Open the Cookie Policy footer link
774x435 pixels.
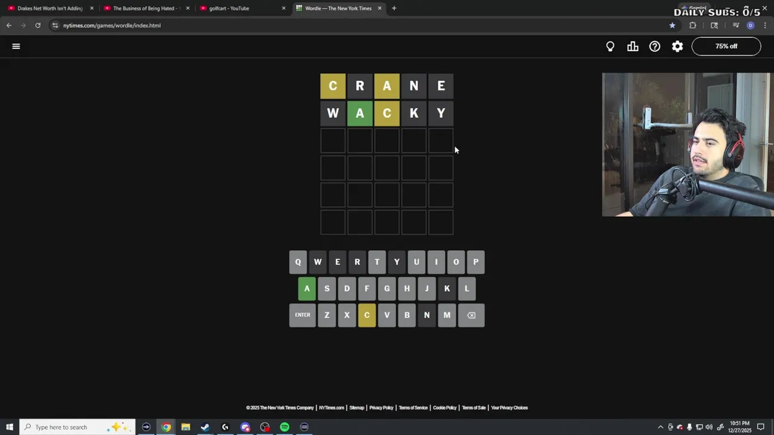pos(444,408)
